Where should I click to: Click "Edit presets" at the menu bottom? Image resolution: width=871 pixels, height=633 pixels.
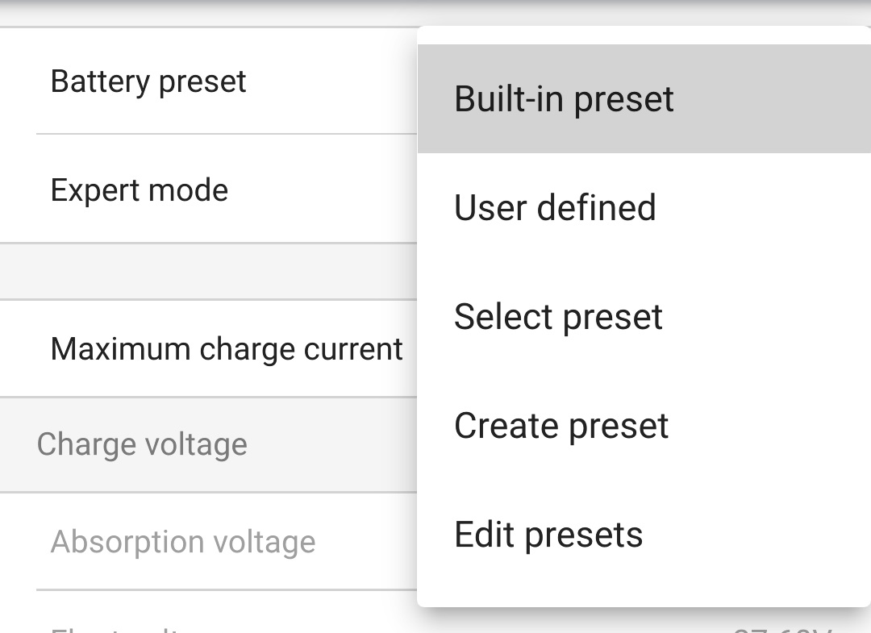[x=548, y=534]
